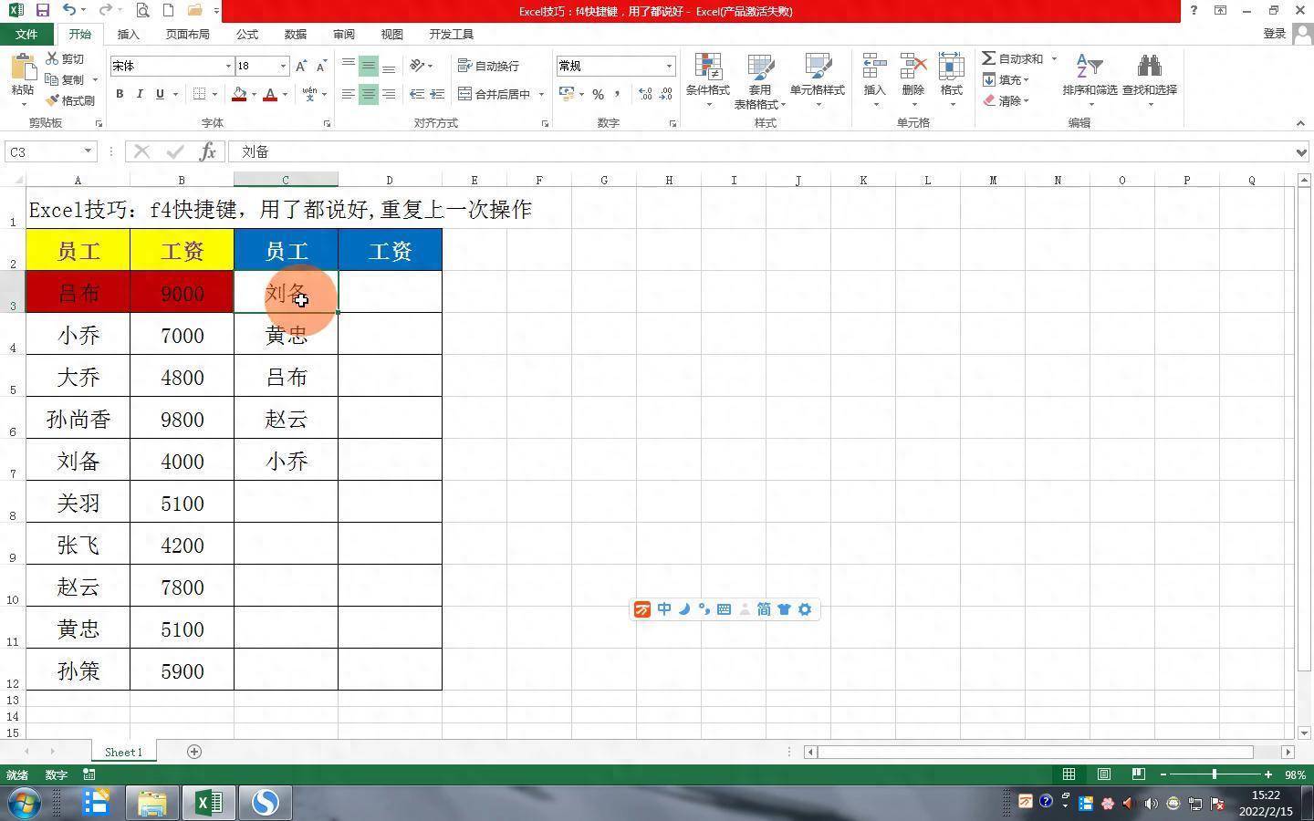The image size is (1314, 821).
Task: Click the Format Painter brush icon
Action: click(53, 100)
